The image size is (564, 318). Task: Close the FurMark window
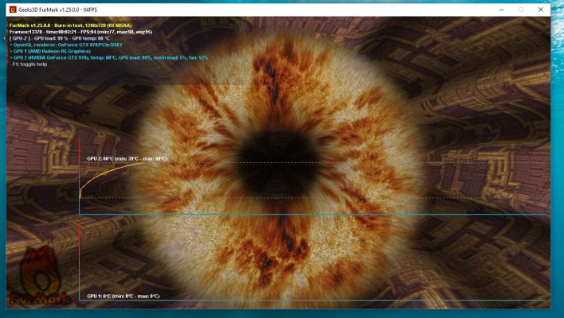541,10
